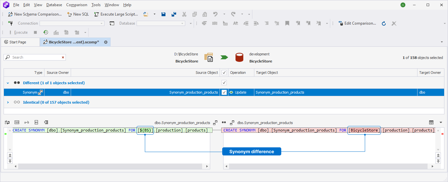The image size is (448, 182).
Task: Refresh the schema comparison
Action: point(384,23)
